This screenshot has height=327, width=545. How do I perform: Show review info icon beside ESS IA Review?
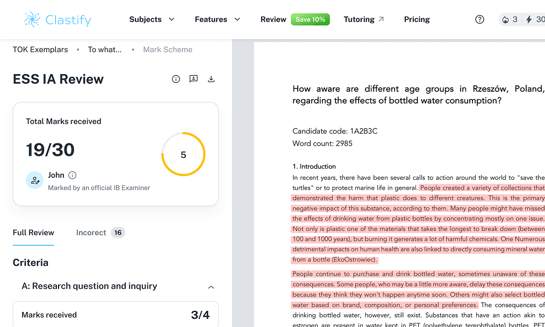coord(176,79)
